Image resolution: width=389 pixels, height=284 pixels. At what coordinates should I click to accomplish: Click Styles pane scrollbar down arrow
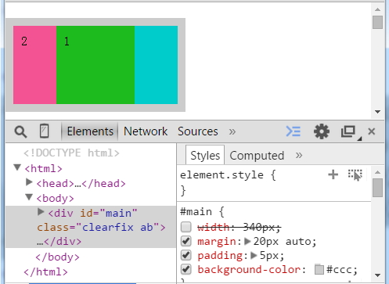pos(377,275)
